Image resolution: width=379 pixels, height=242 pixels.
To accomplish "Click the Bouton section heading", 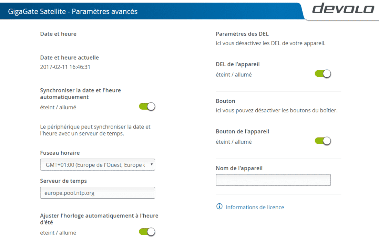I will click(x=225, y=101).
